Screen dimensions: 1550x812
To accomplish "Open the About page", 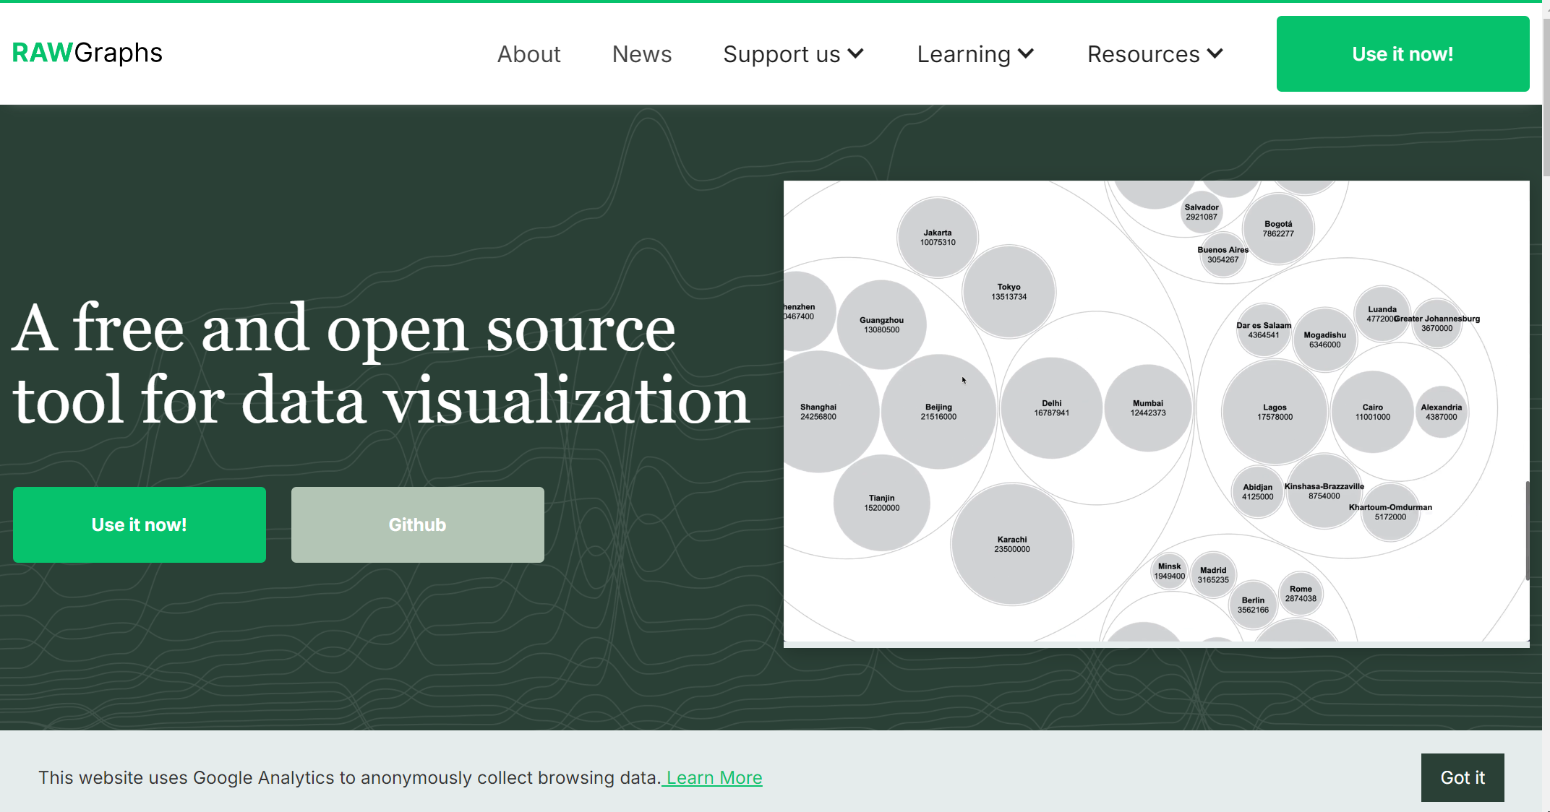I will (528, 54).
